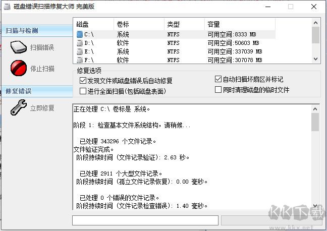The height and width of the screenshot is (231, 327).
Task: Click the scan errors disk icon
Action: 19,47
